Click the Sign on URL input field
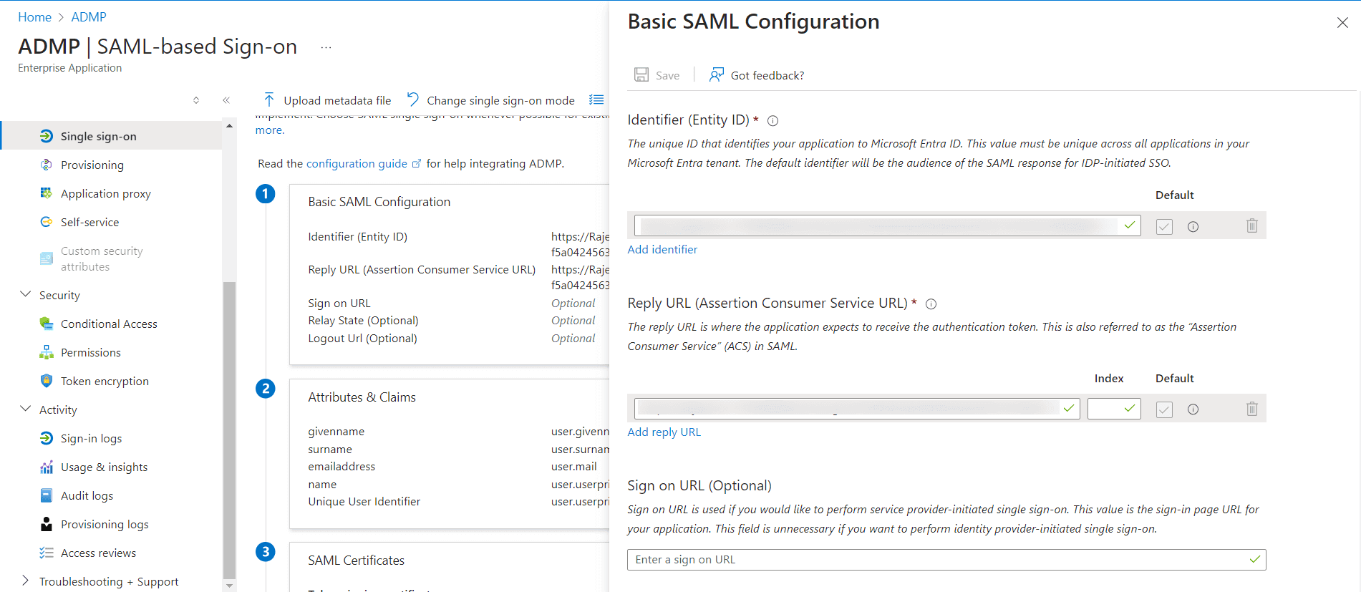The height and width of the screenshot is (592, 1361). pyautogui.click(x=938, y=560)
